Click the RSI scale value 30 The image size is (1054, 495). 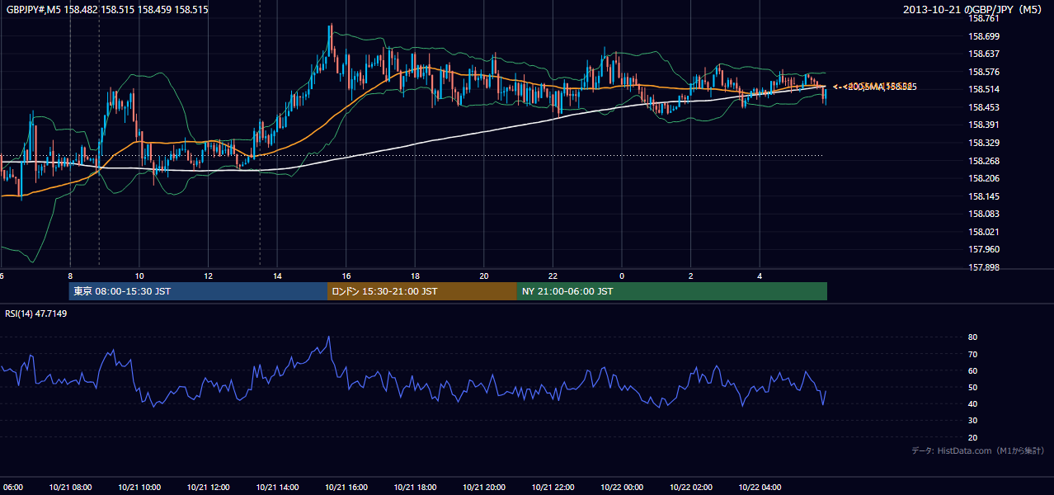(x=972, y=421)
